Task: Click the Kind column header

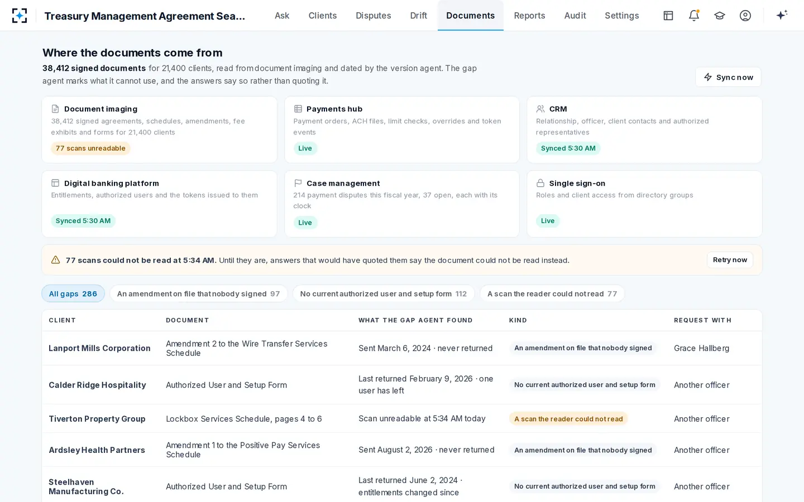Action: 518,320
